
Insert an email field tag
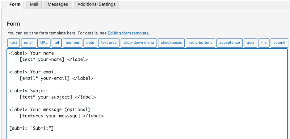29,43
